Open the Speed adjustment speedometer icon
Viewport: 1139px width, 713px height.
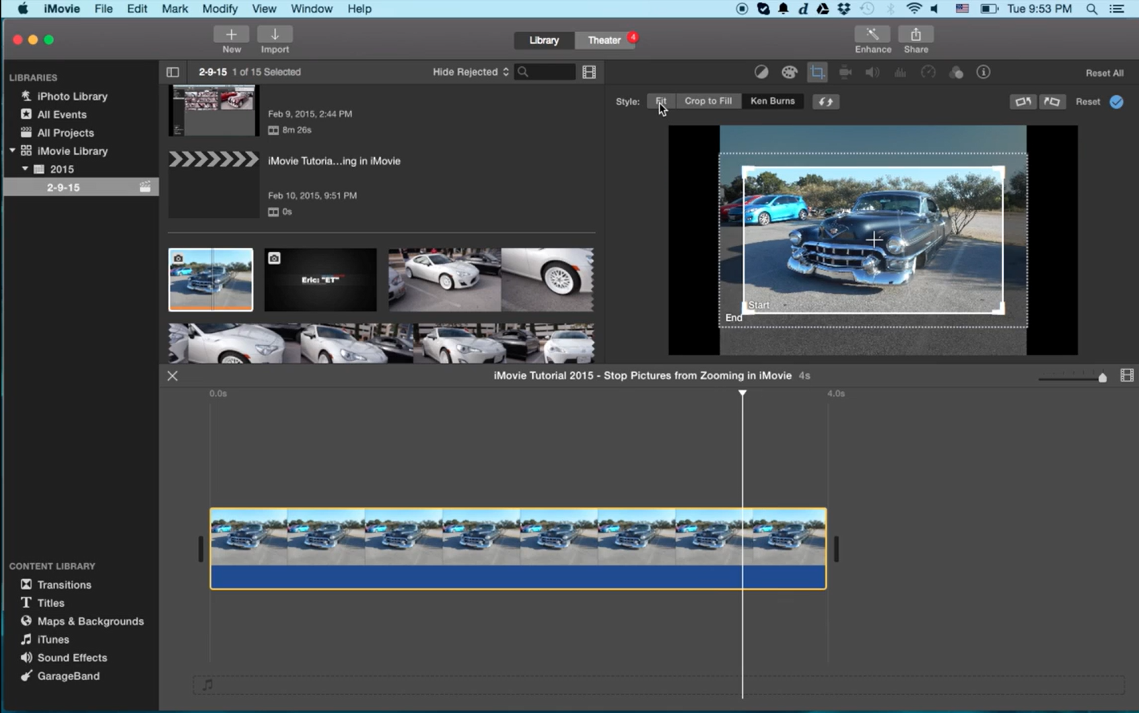(x=928, y=72)
